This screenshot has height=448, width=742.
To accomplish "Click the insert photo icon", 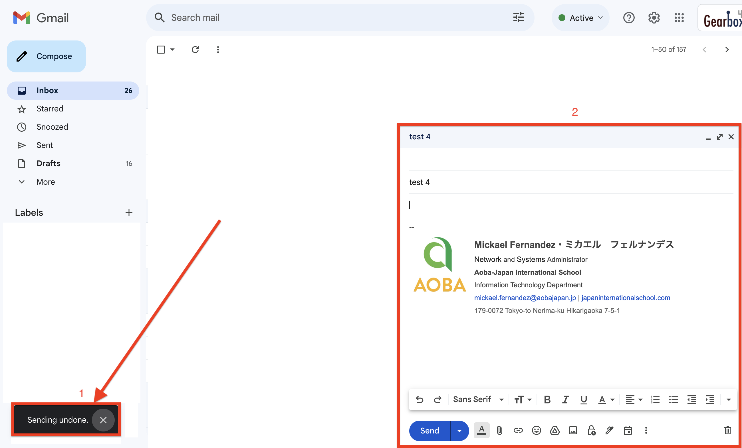I will pyautogui.click(x=573, y=431).
